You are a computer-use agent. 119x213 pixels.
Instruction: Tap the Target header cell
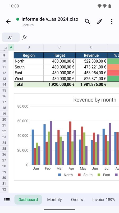click(59, 55)
